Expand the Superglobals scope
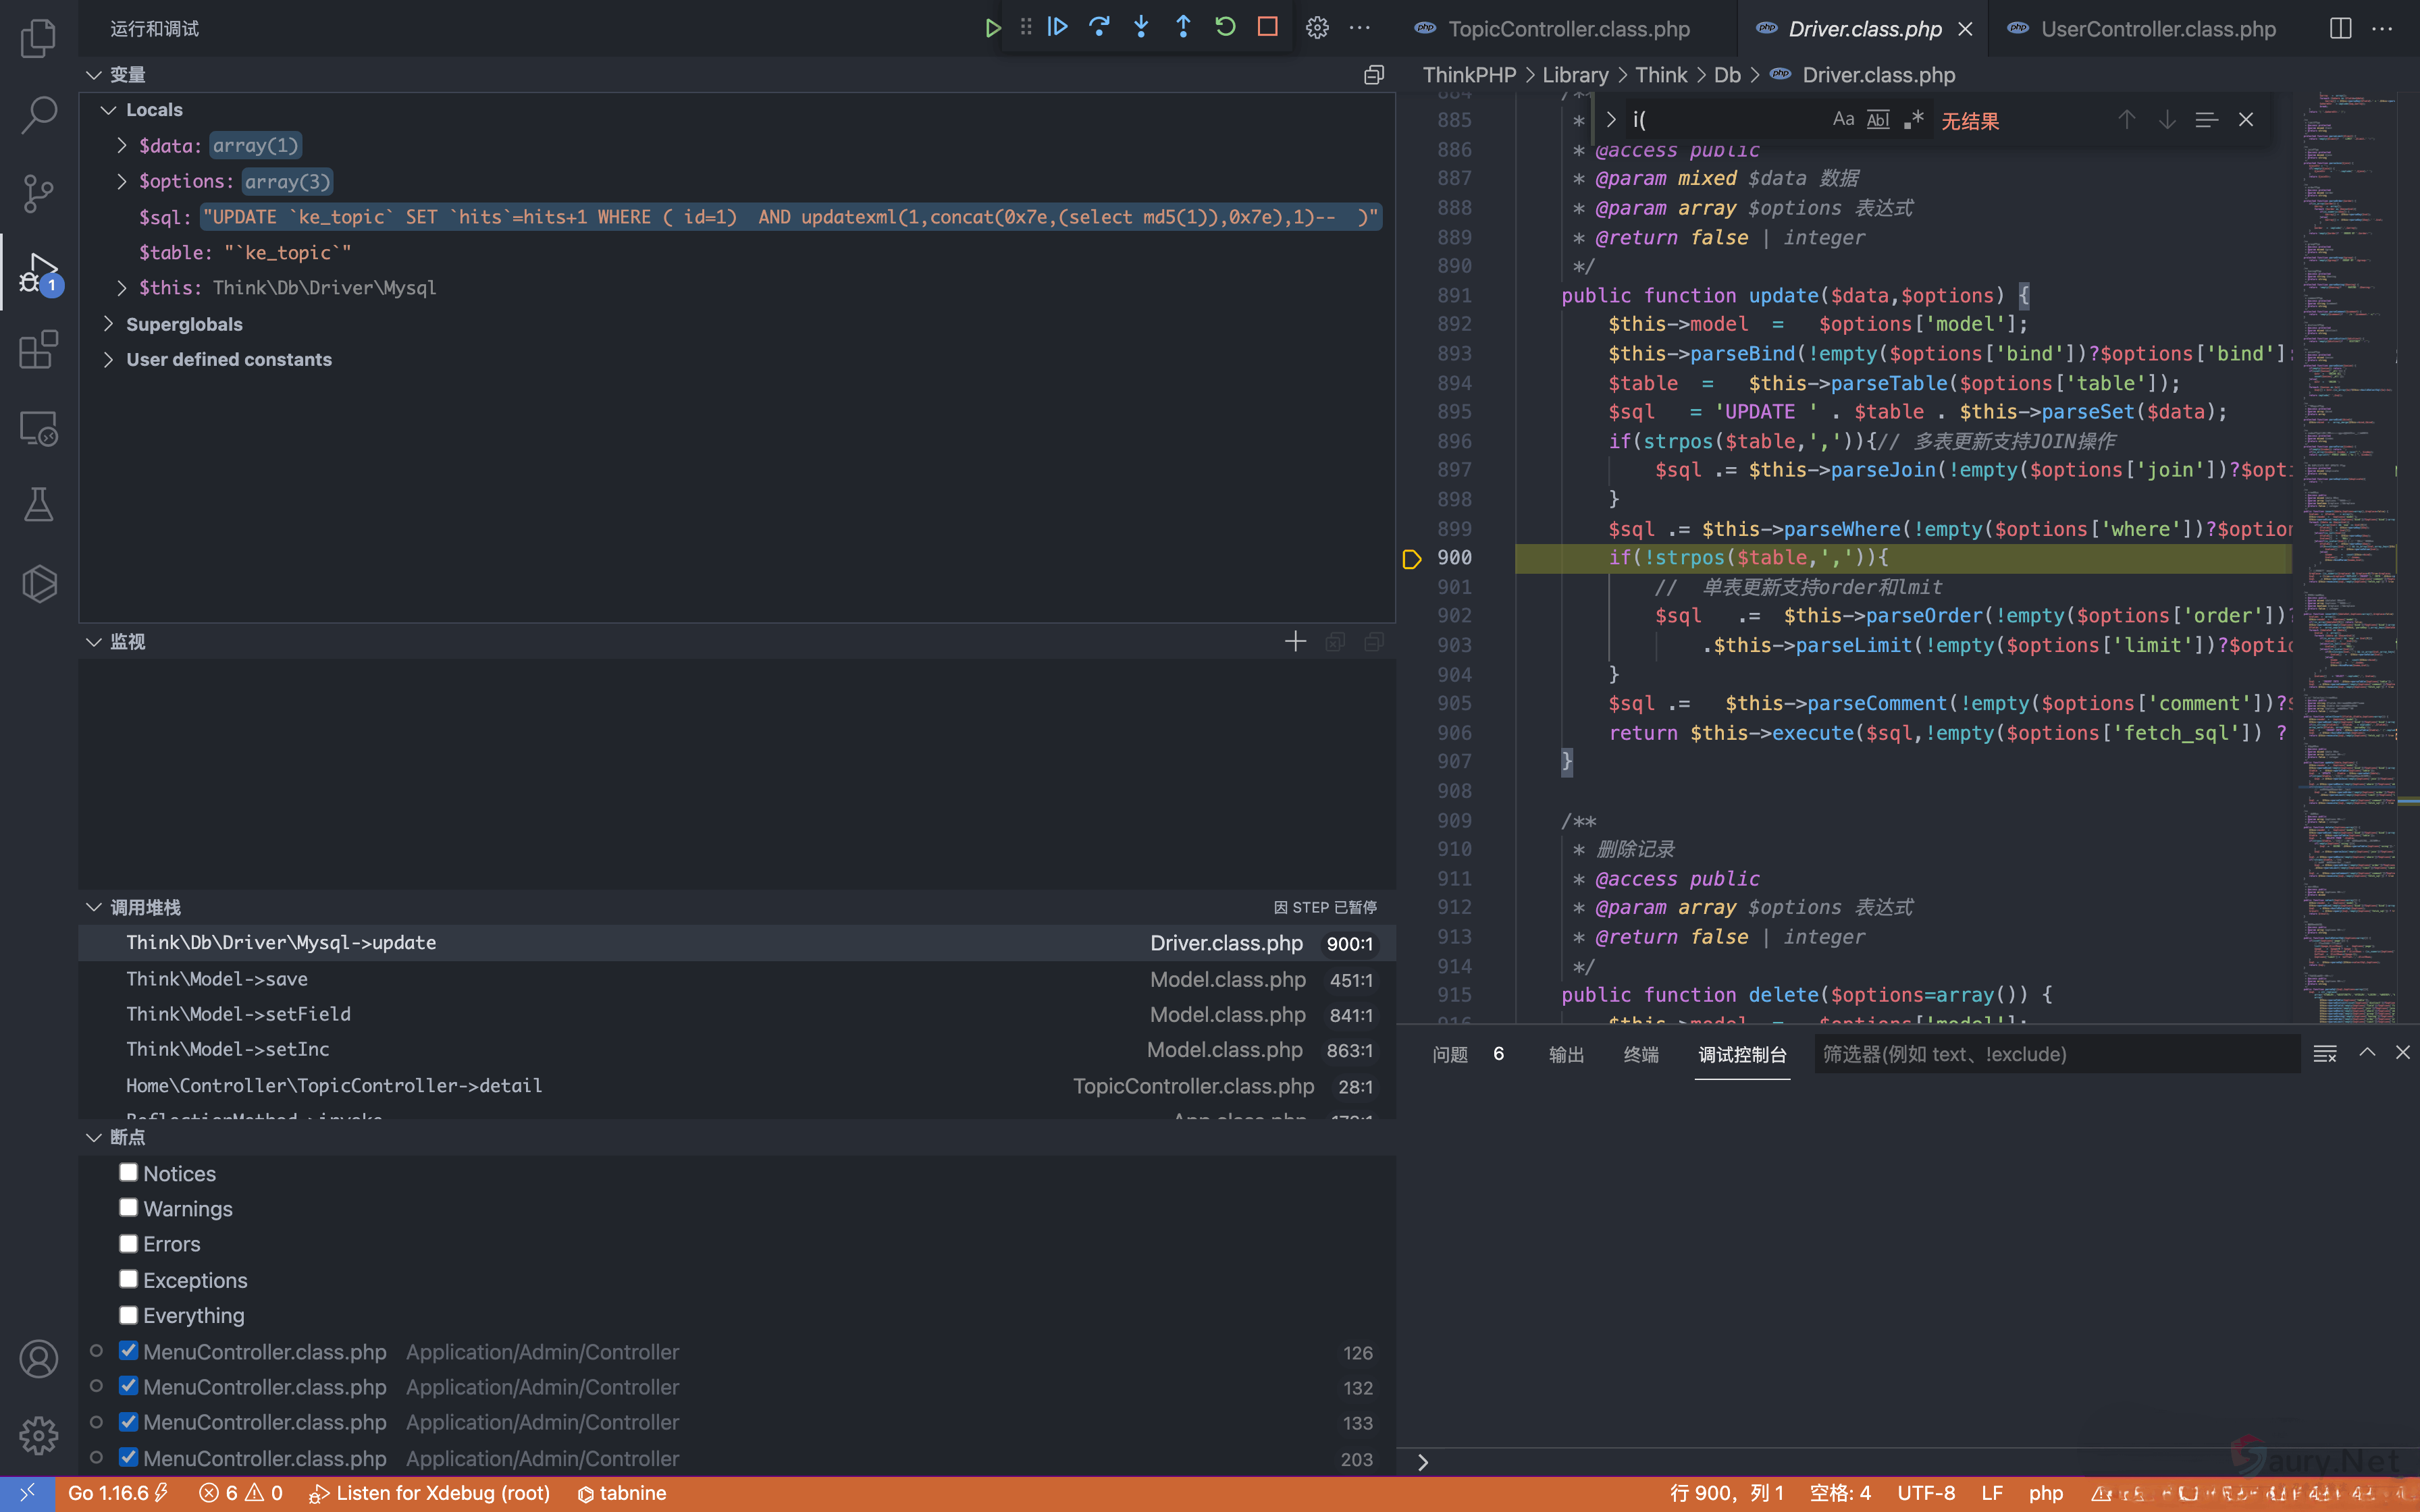The image size is (2420, 1512). point(109,324)
